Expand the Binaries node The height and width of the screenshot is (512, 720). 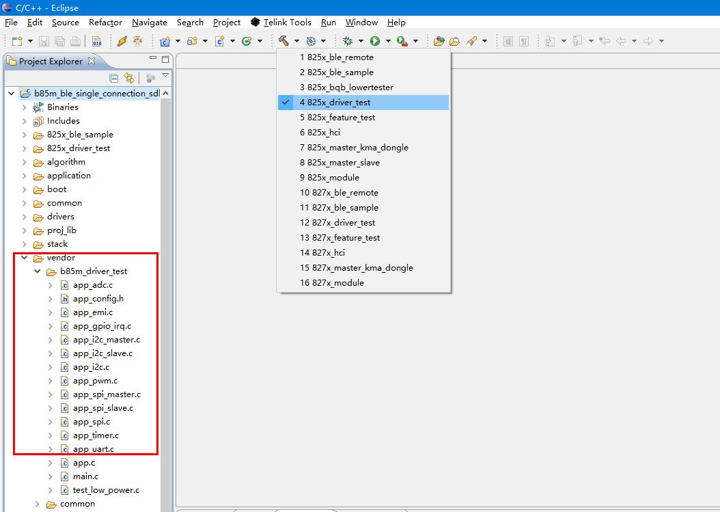pos(25,107)
